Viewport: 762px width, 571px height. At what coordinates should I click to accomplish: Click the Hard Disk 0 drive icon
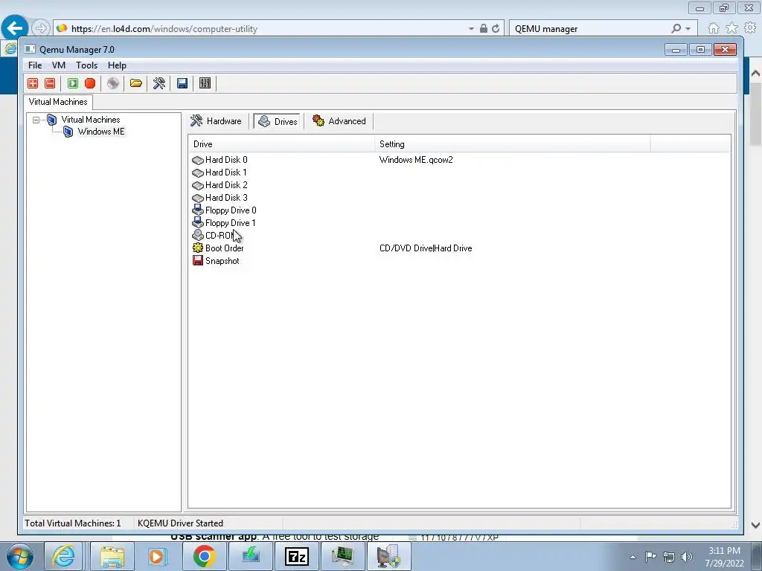click(198, 161)
